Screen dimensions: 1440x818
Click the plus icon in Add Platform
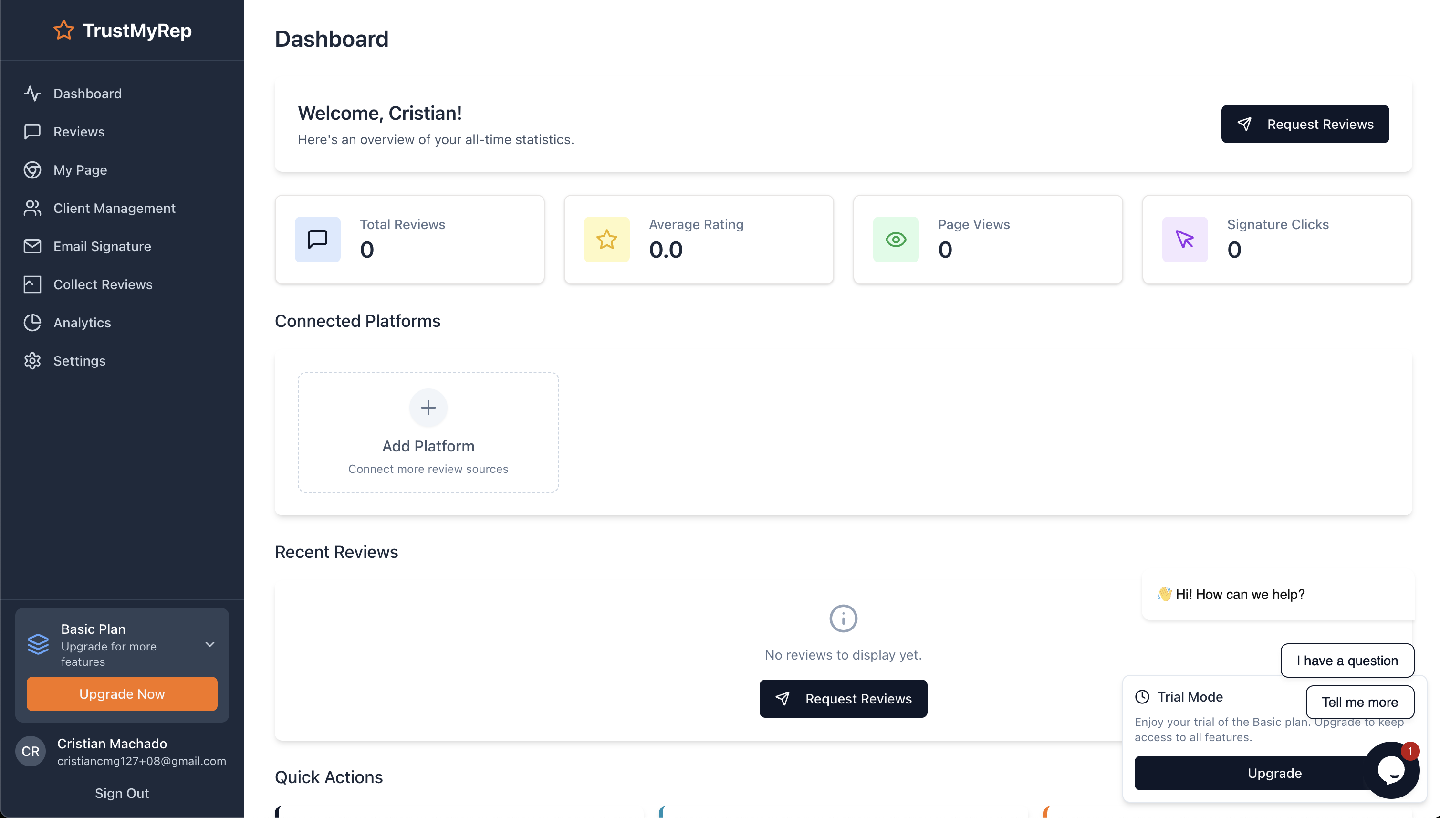click(428, 407)
